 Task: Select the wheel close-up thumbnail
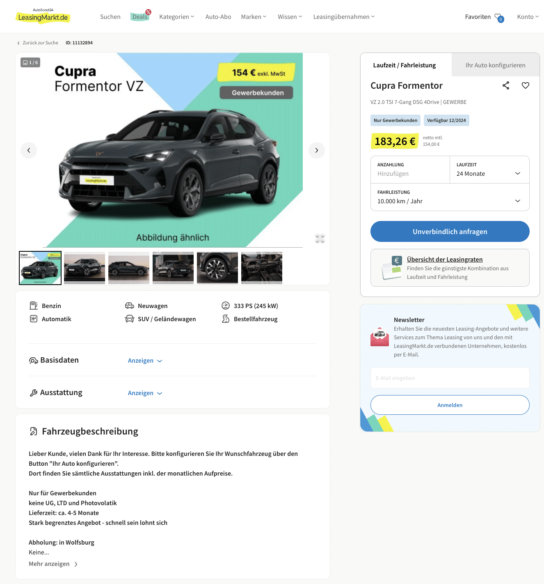[x=217, y=268]
